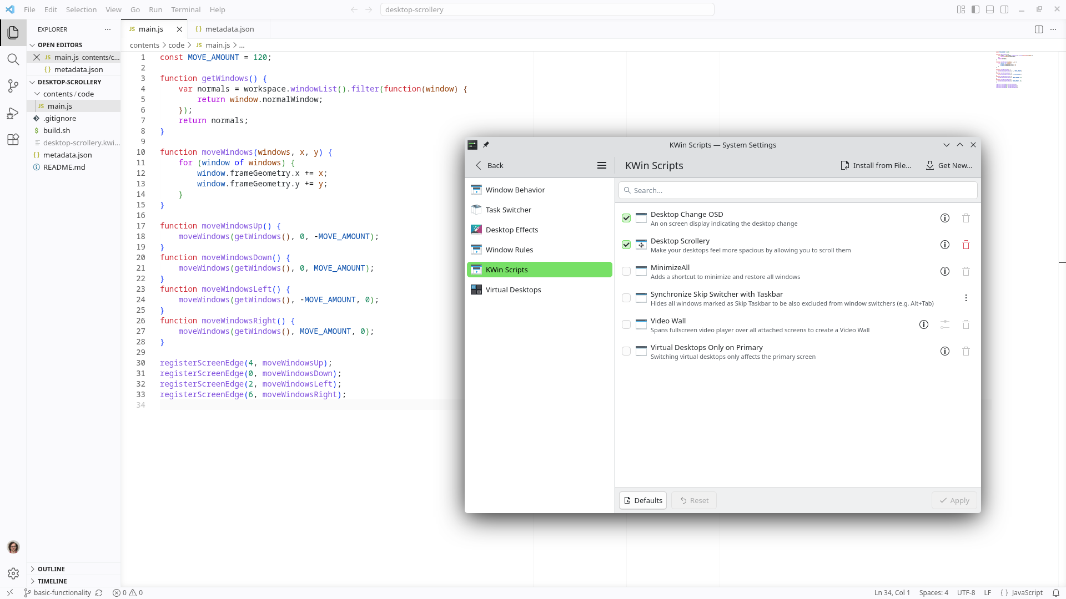Screen dimensions: 1066x599
Task: Open Synchronize Skip Switcher overflow menu
Action: pyautogui.click(x=966, y=298)
